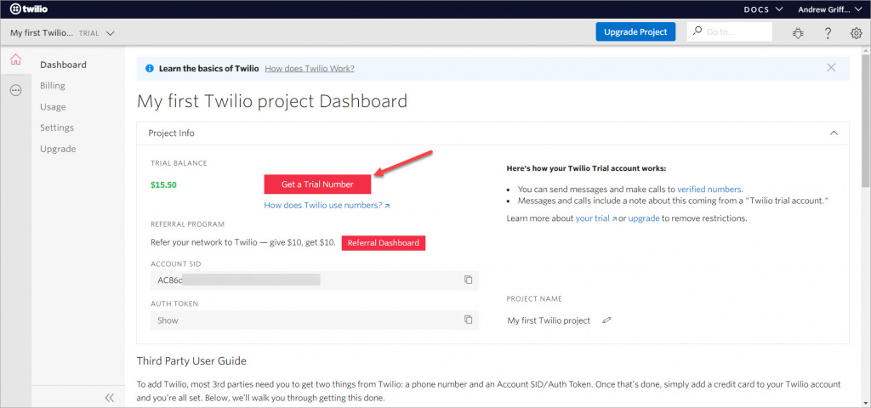This screenshot has width=871, height=408.
Task: Open the Andrew Griff... account menu
Action: [831, 9]
